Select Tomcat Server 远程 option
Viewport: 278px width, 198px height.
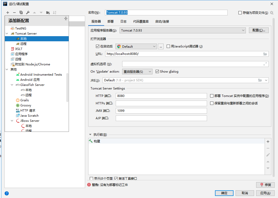point(37,44)
